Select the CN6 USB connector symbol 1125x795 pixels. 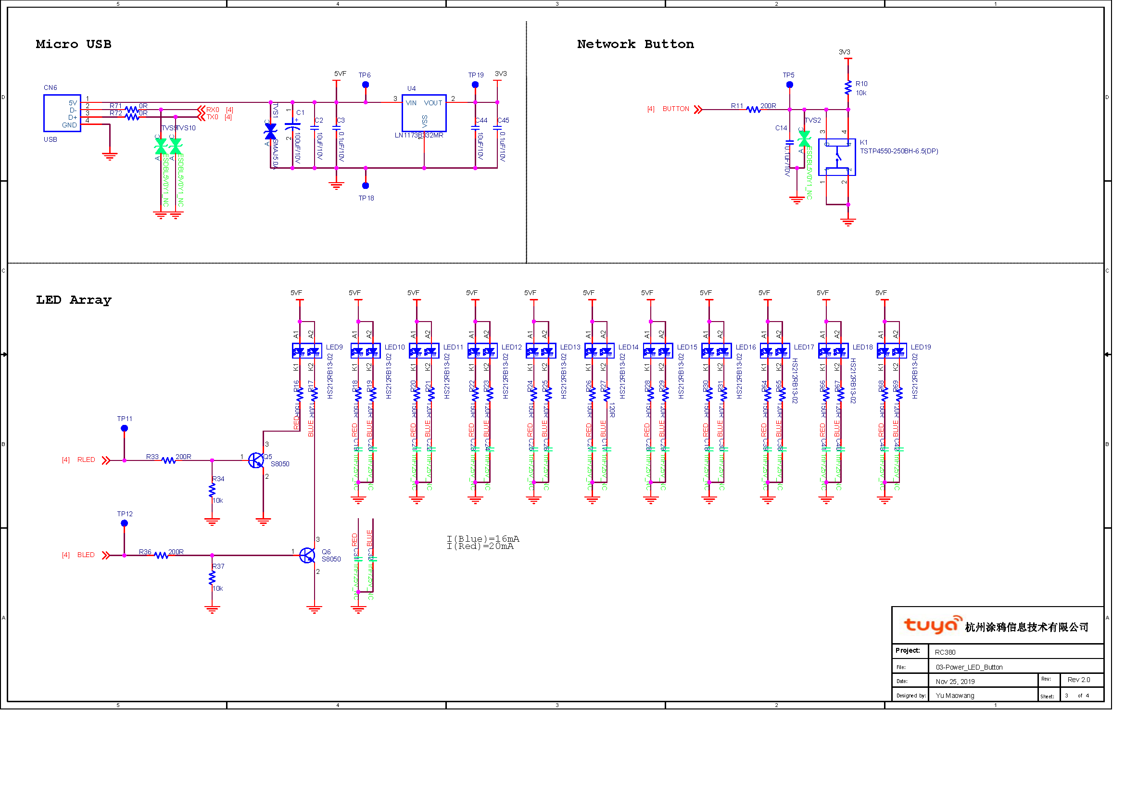click(62, 113)
